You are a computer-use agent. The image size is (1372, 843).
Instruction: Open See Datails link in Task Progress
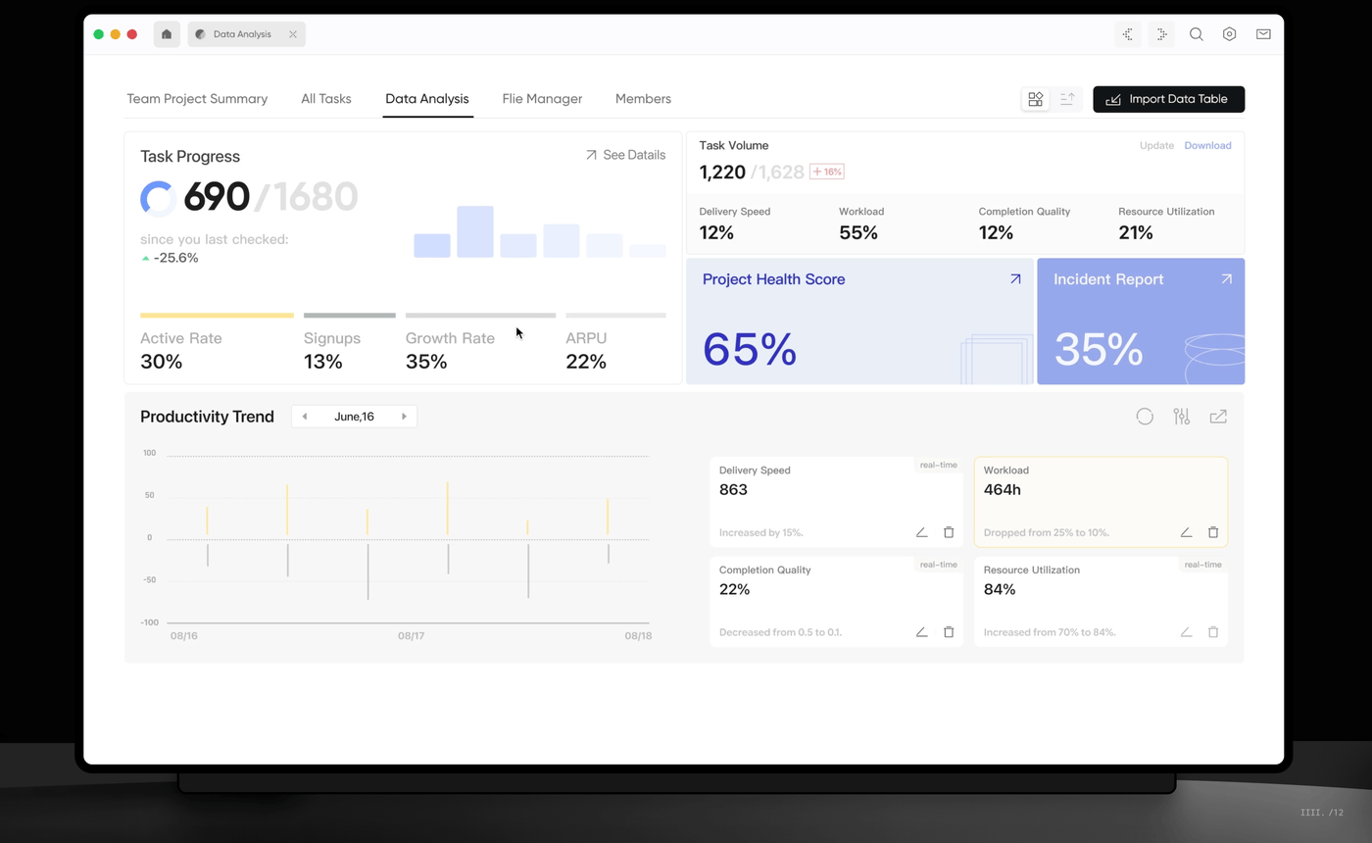pos(625,155)
